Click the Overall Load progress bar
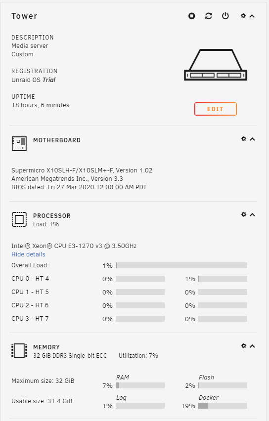This screenshot has width=269, height=421. 181,265
